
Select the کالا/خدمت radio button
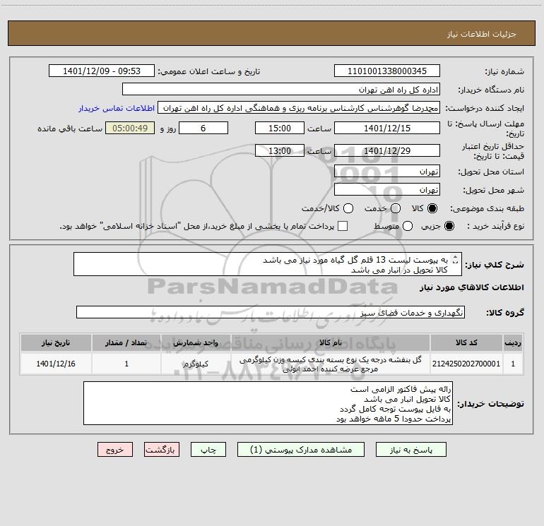point(348,208)
